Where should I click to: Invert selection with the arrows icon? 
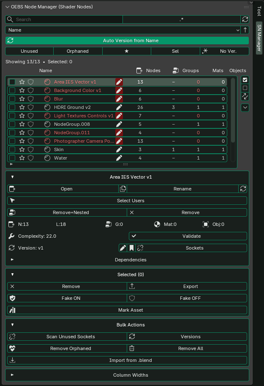click(x=245, y=96)
